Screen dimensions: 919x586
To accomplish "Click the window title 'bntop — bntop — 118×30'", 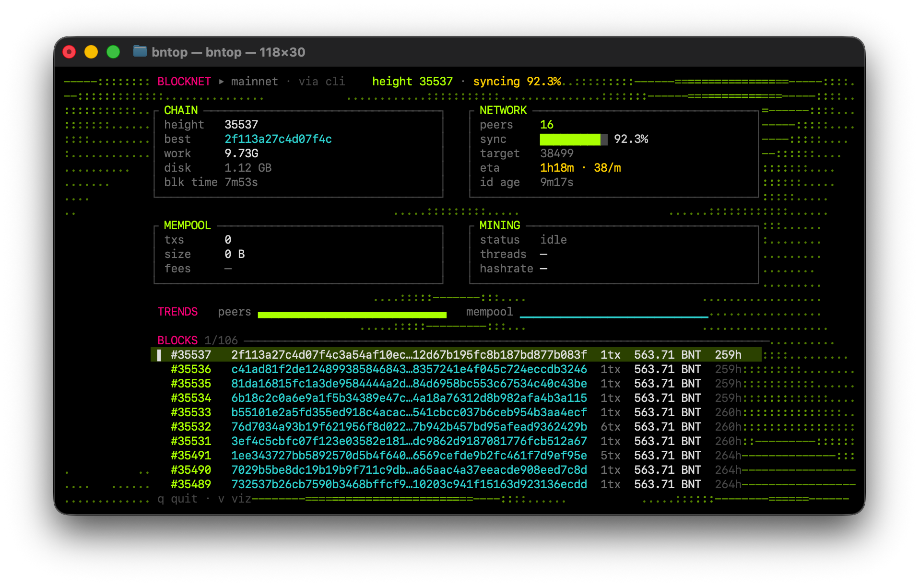I will 228,52.
